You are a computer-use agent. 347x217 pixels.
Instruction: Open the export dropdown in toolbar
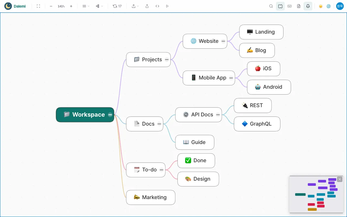pyautogui.click(x=135, y=6)
